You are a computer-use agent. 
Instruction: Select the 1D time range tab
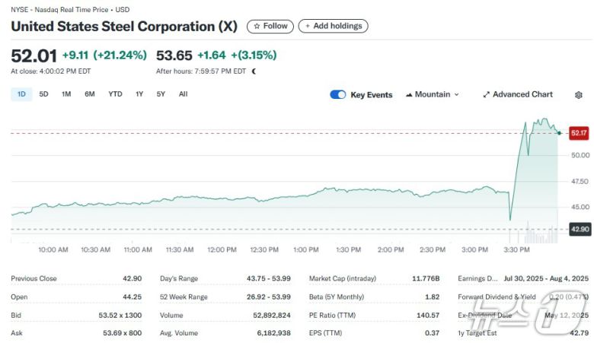(21, 94)
